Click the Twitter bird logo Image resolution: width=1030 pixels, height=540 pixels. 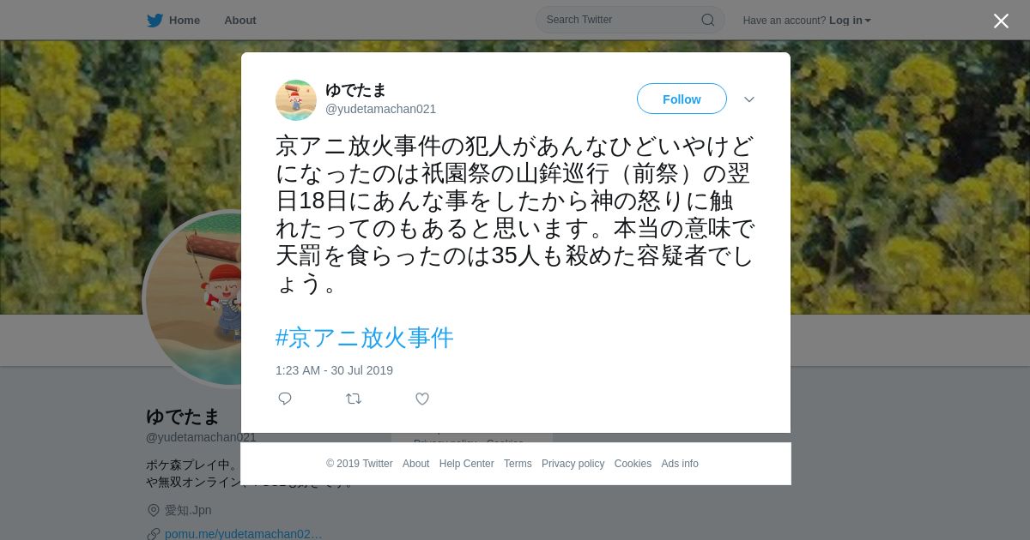click(x=154, y=21)
